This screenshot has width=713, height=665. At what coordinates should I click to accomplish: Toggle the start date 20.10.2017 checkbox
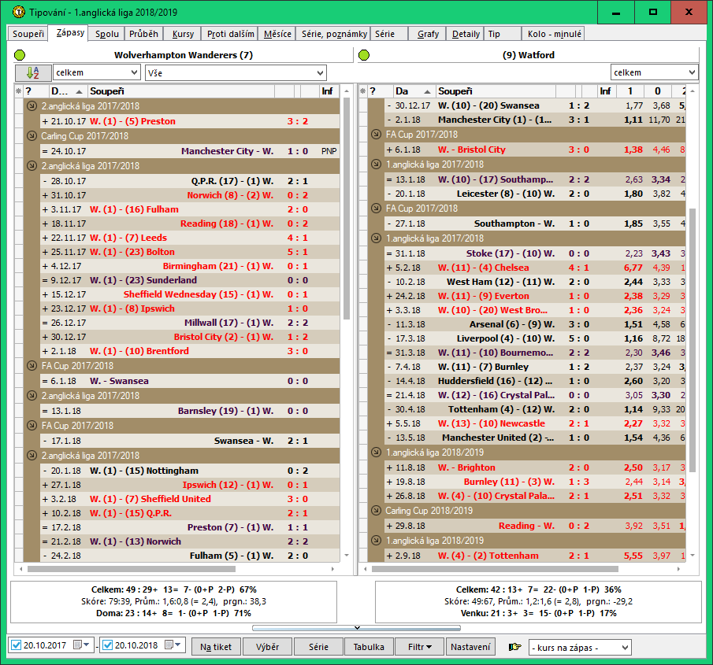click(x=16, y=645)
